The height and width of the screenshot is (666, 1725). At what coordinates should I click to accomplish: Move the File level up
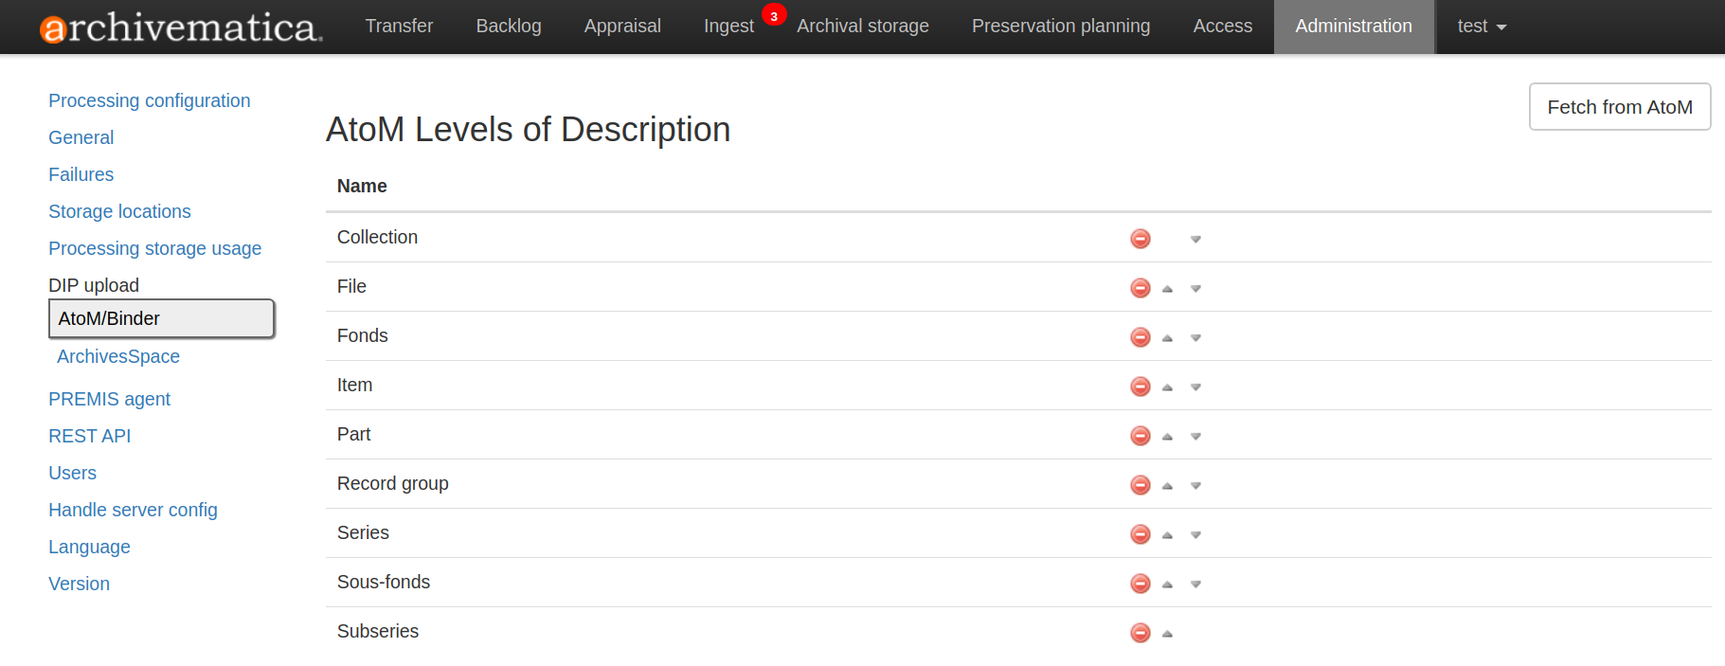[x=1167, y=289]
